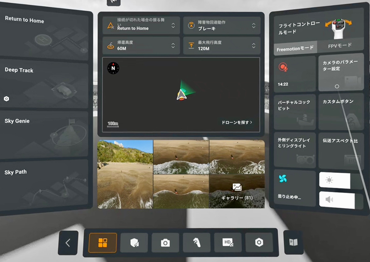Open the 障害物回避動作 ブレーキ dropdown
Image resolution: width=370 pixels, height=262 pixels.
[221, 25]
